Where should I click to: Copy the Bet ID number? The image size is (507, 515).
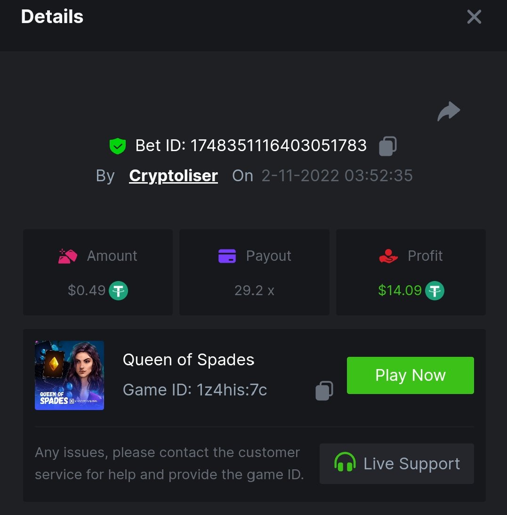(x=388, y=146)
